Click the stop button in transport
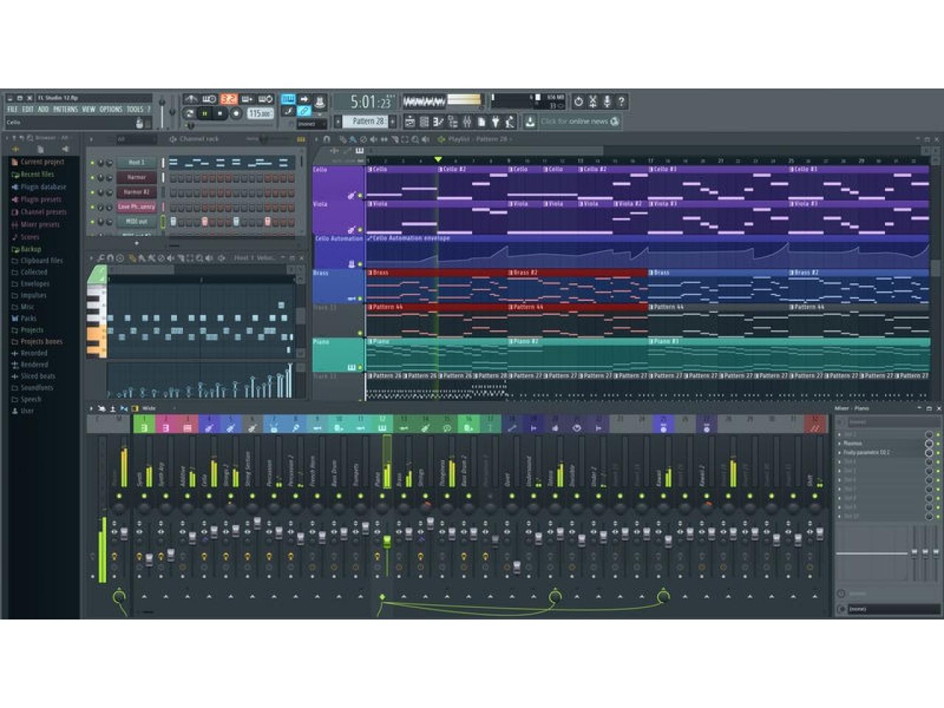The width and height of the screenshot is (944, 708). (x=221, y=114)
